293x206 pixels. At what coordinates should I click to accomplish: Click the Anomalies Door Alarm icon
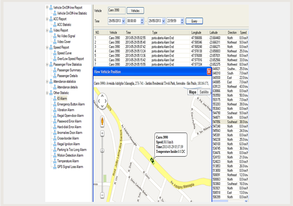[x=55, y=132]
